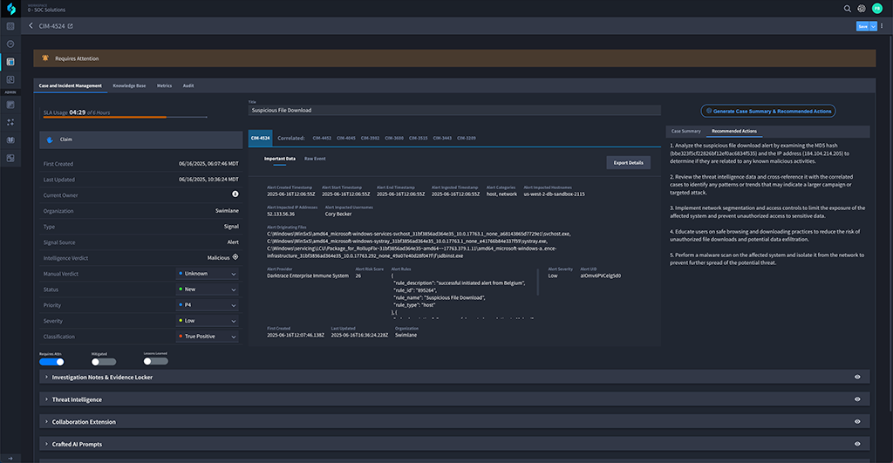The height and width of the screenshot is (463, 893).
Task: Click the Claim button
Action: pyautogui.click(x=140, y=140)
